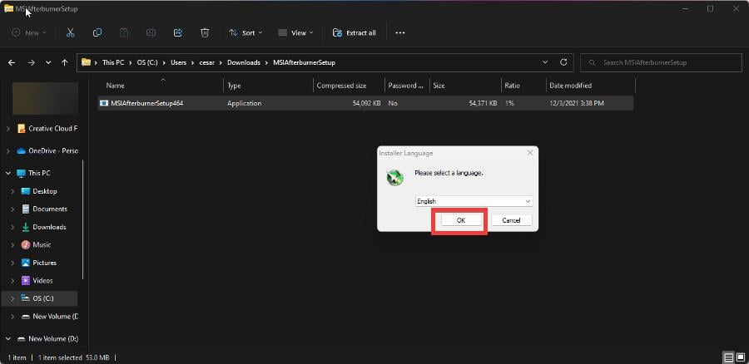Image resolution: width=749 pixels, height=364 pixels.
Task: Click the MSIAfterburnerSetup464 application file icon
Action: (104, 103)
